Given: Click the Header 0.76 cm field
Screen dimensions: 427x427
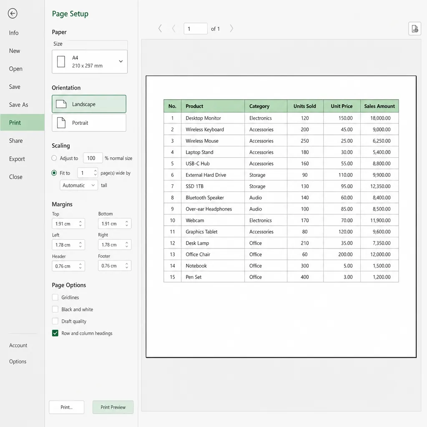Looking at the screenshot, I should tap(68, 266).
